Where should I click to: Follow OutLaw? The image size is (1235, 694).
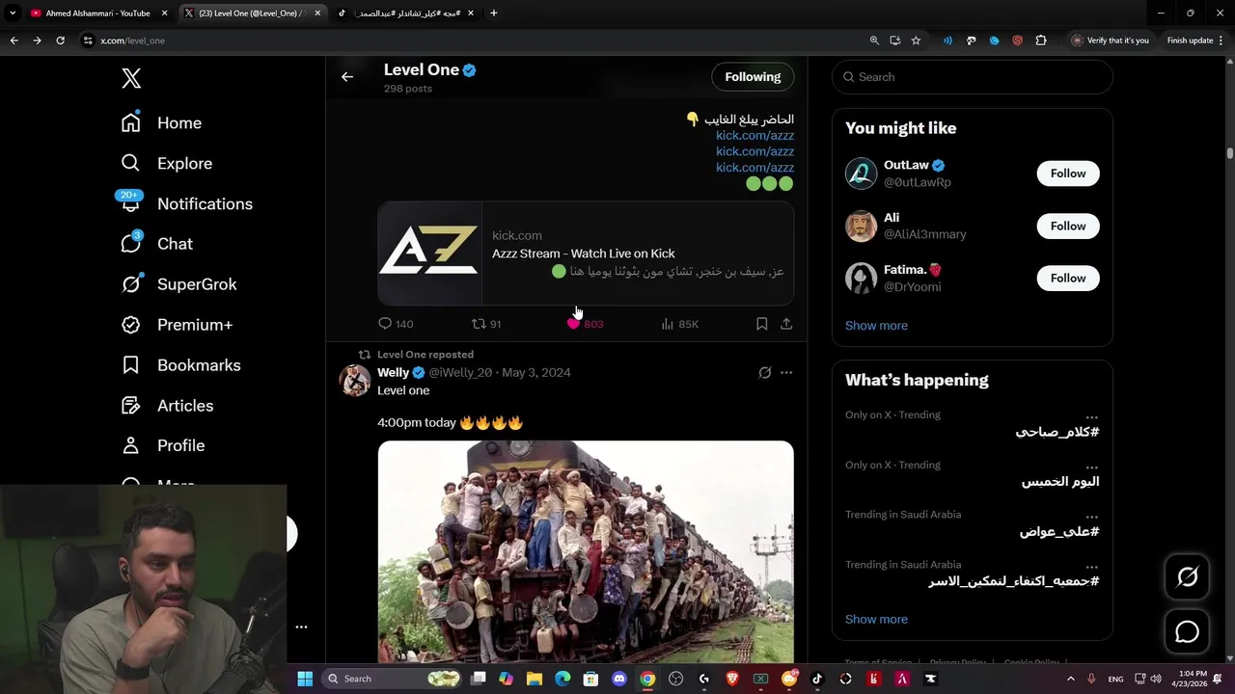pos(1067,173)
